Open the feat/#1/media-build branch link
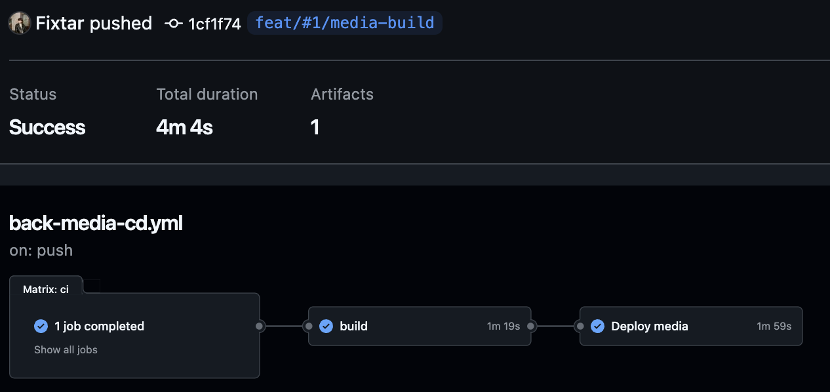Screen dimensions: 830x392 point(345,24)
